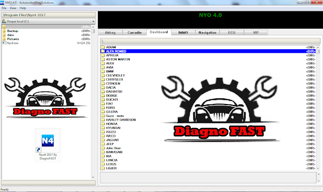Select the parent directory row in left panel
The width and height of the screenshot is (323, 192).
coord(46,27)
